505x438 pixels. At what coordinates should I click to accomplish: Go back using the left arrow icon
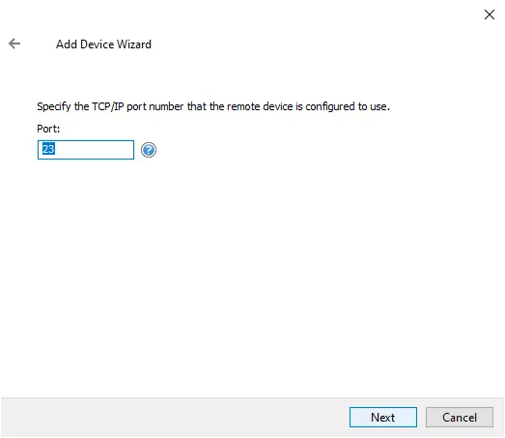point(14,44)
